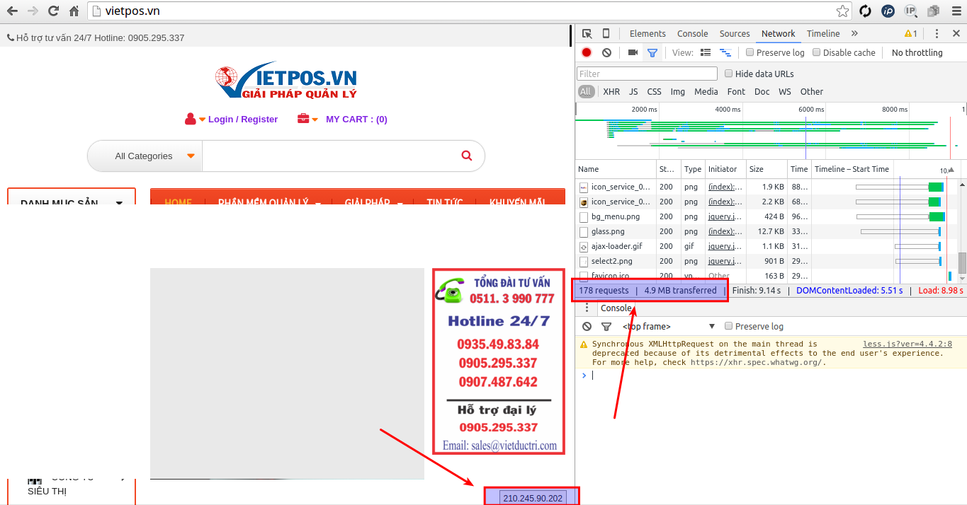Click the console filter funnel icon
Image resolution: width=967 pixels, height=505 pixels.
click(606, 326)
